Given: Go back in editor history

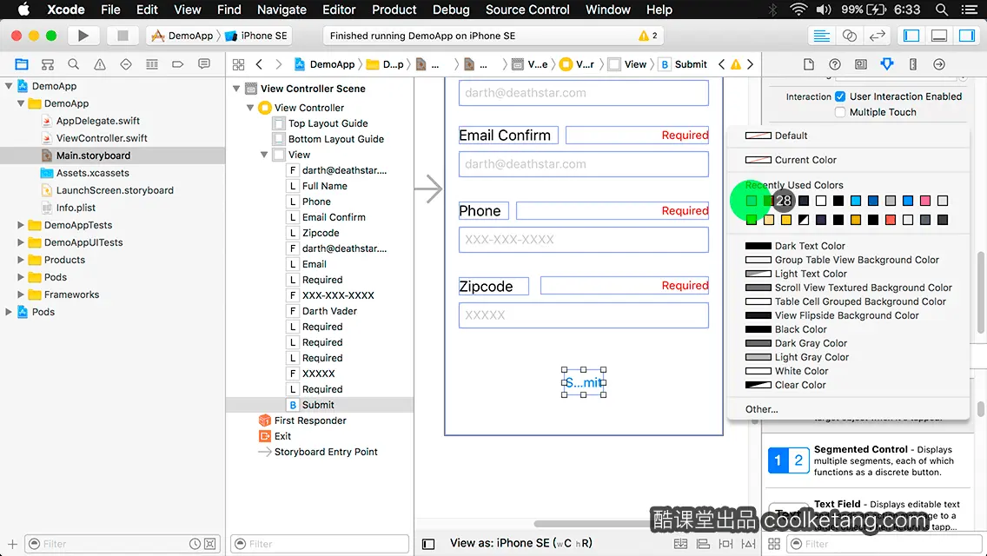Looking at the screenshot, I should 259,64.
